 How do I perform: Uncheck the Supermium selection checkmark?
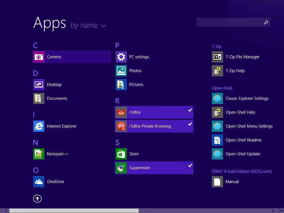(x=190, y=166)
